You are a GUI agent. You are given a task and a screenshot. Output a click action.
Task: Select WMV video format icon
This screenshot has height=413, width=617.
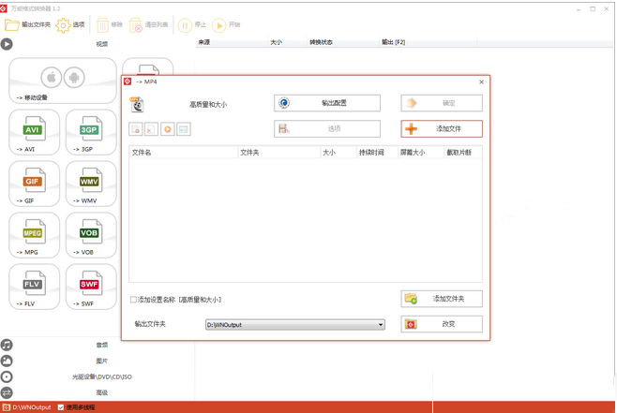pos(91,184)
